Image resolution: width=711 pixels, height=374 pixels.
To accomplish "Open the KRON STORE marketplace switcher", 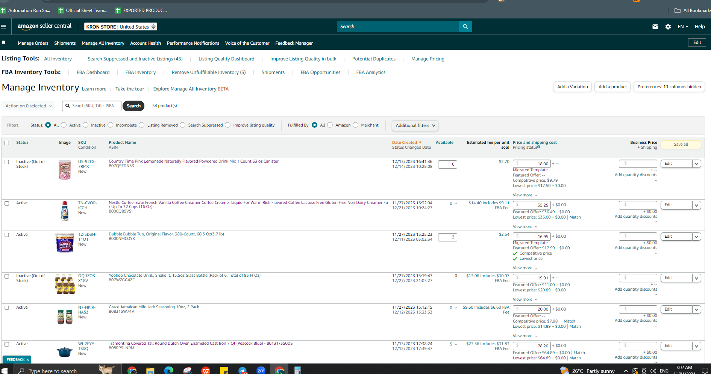I will 121,27.
